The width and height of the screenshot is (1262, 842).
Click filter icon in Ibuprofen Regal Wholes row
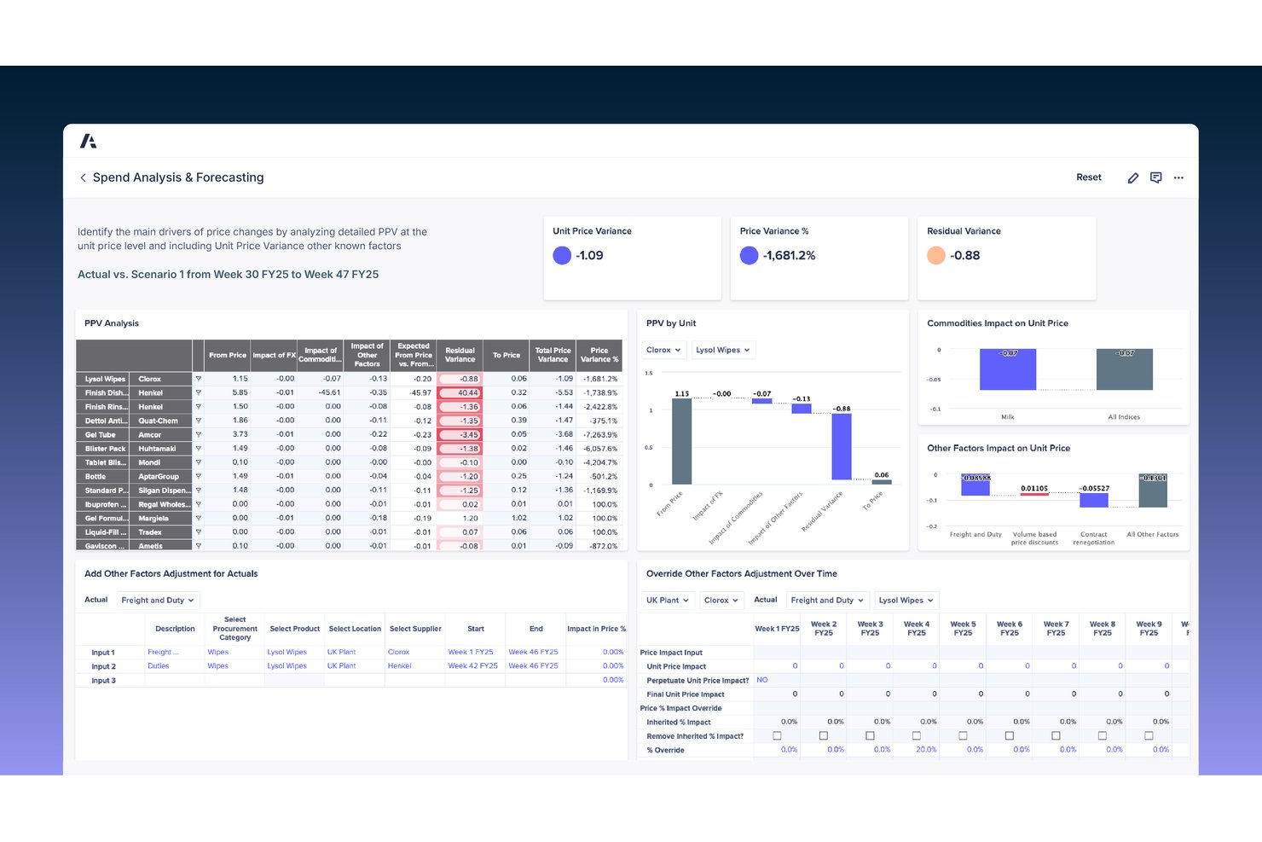point(199,504)
